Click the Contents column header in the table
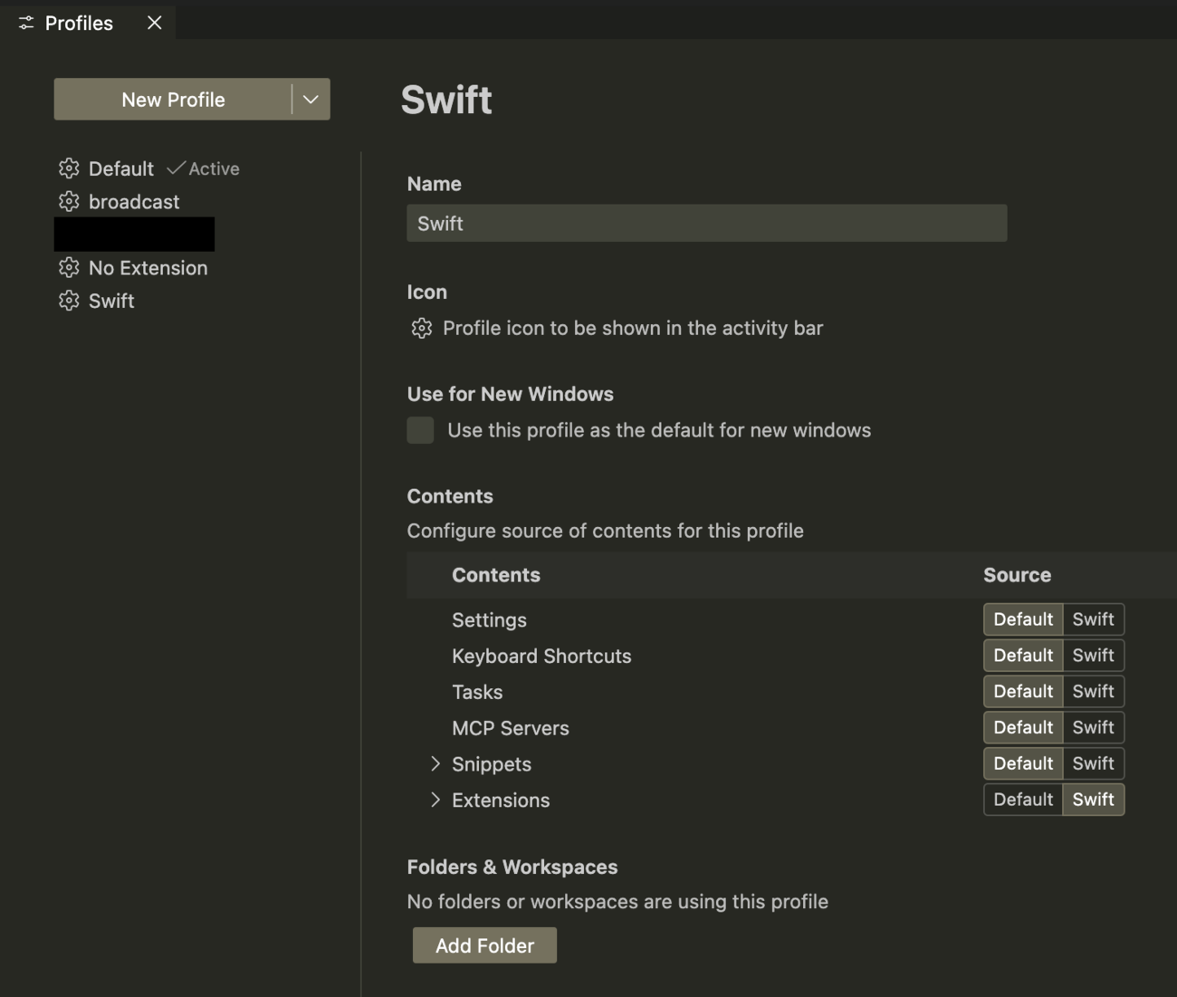The image size is (1177, 997). 496,575
